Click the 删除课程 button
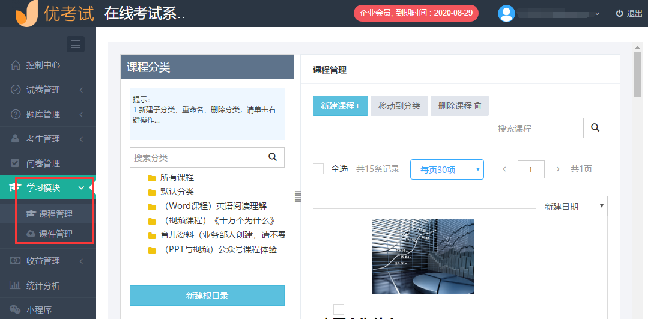 (x=459, y=105)
